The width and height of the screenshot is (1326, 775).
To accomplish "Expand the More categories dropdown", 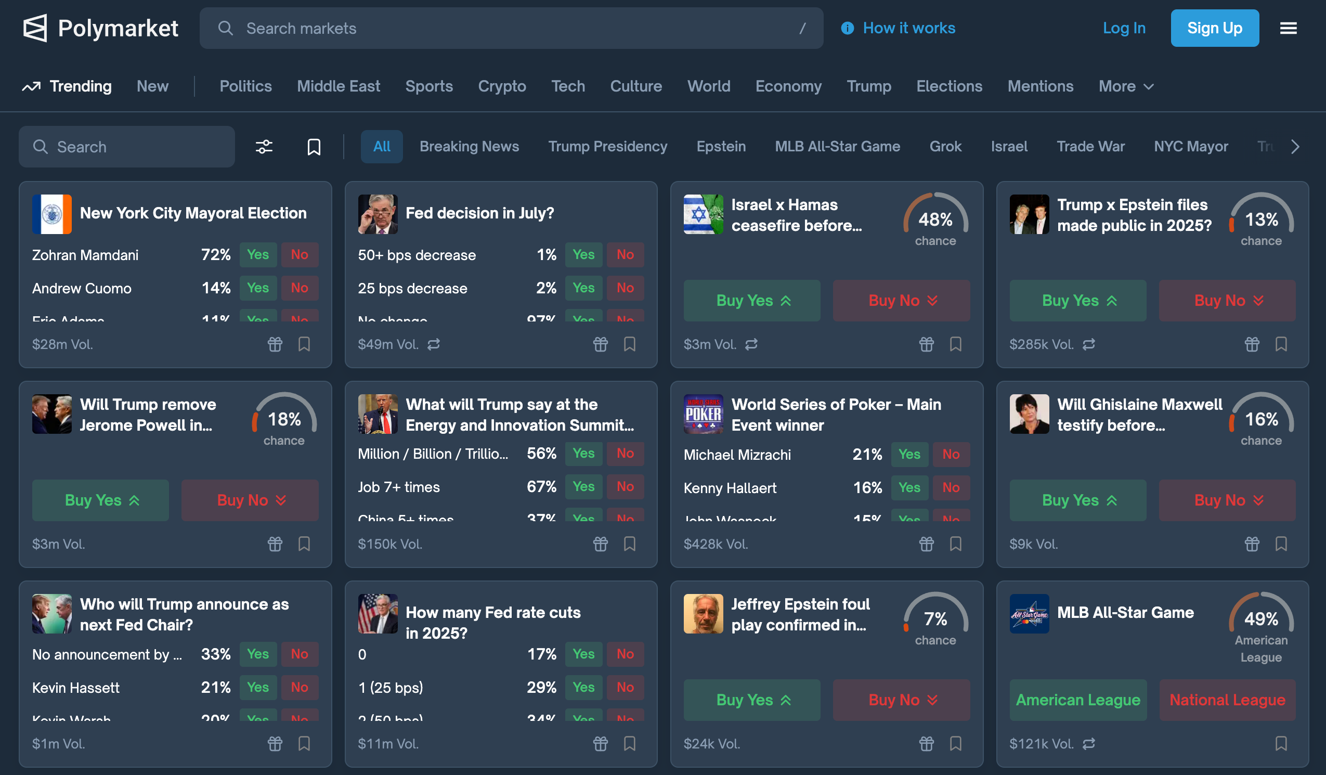I will coord(1125,86).
